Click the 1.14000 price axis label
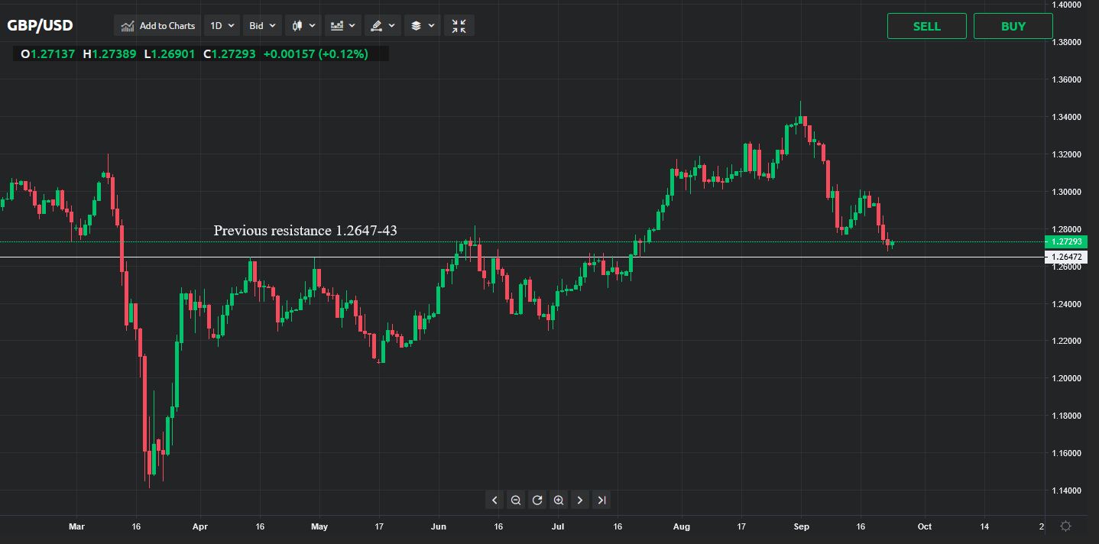Viewport: 1099px width, 544px height. (1065, 491)
